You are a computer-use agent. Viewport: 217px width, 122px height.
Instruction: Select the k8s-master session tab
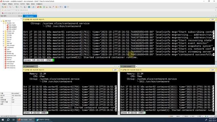coord(29,16)
